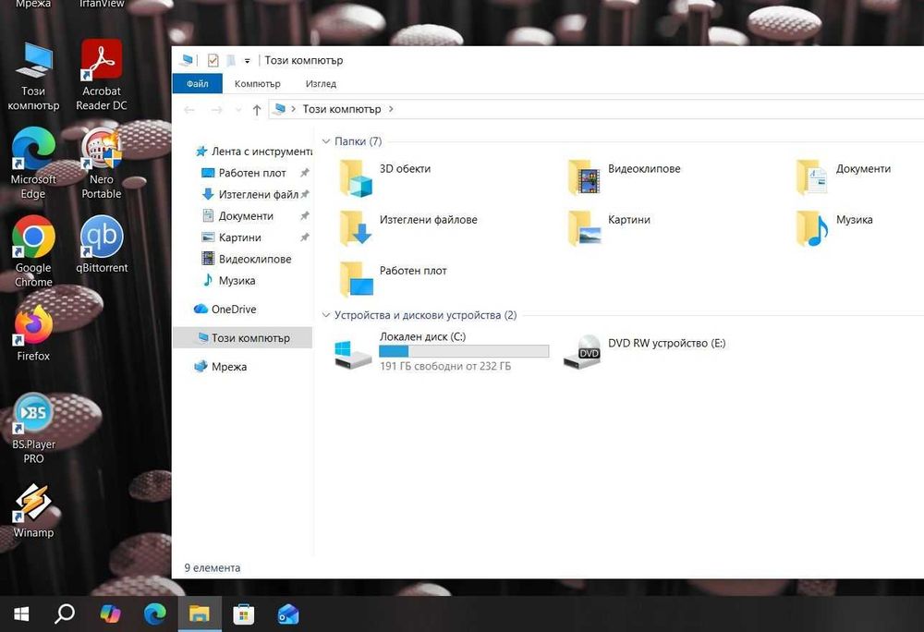Screen dimensions: 924x632
Task: Open the Видеоклипове folder in main pane
Action: (624, 177)
